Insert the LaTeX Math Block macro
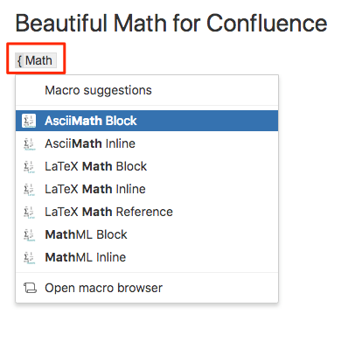The image size is (362, 356). pyautogui.click(x=147, y=166)
